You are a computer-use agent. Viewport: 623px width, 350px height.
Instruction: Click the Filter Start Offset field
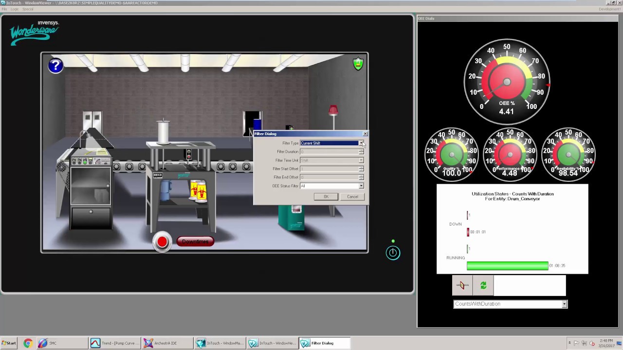[330, 169]
